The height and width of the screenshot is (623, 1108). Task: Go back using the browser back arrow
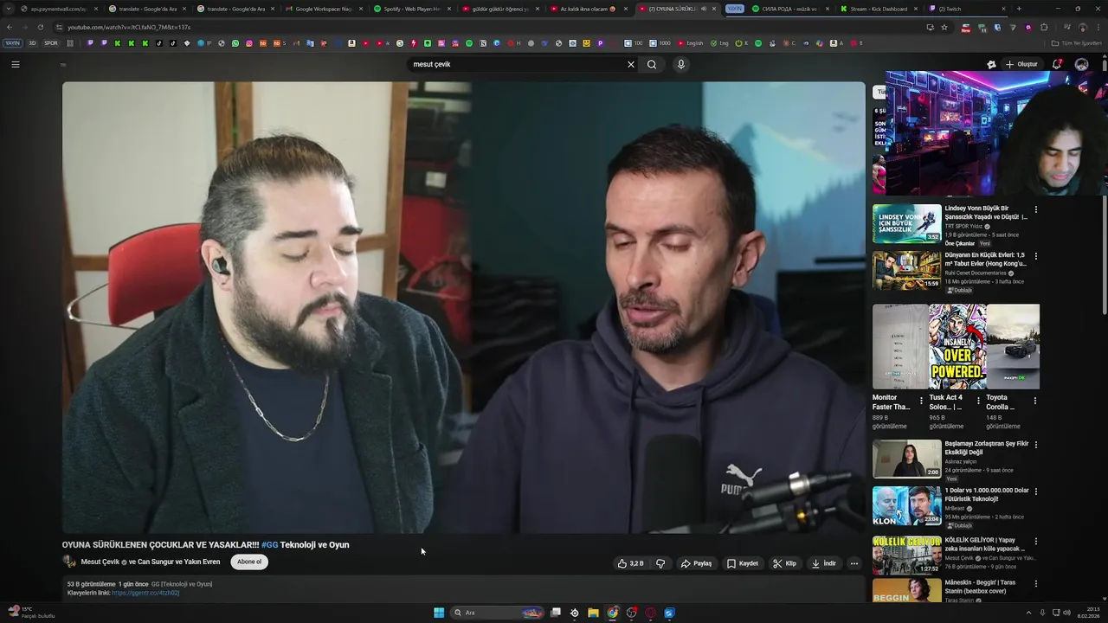(x=10, y=27)
